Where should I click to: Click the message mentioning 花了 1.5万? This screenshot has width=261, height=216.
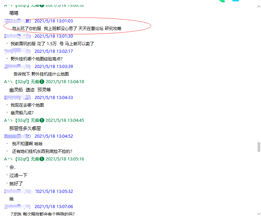point(52,44)
